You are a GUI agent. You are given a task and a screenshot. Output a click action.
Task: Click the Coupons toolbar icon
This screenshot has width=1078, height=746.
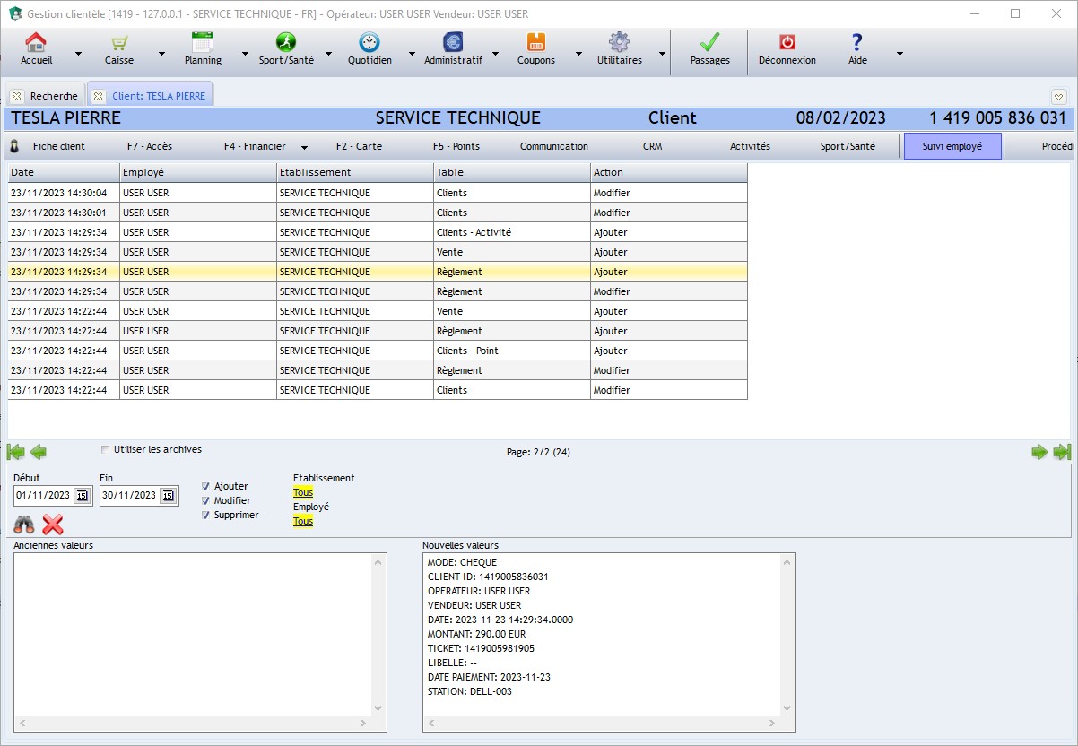[535, 43]
